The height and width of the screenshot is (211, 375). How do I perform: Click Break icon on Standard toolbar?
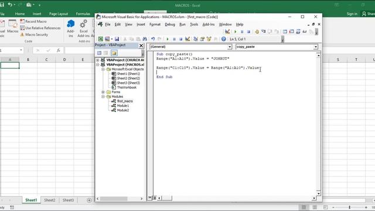[174, 39]
